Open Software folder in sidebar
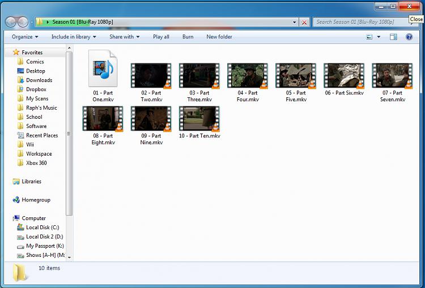The image size is (425, 288). click(31, 126)
